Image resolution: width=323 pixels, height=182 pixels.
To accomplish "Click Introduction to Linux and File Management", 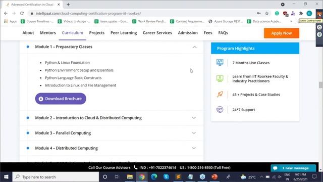I will click(80, 85).
